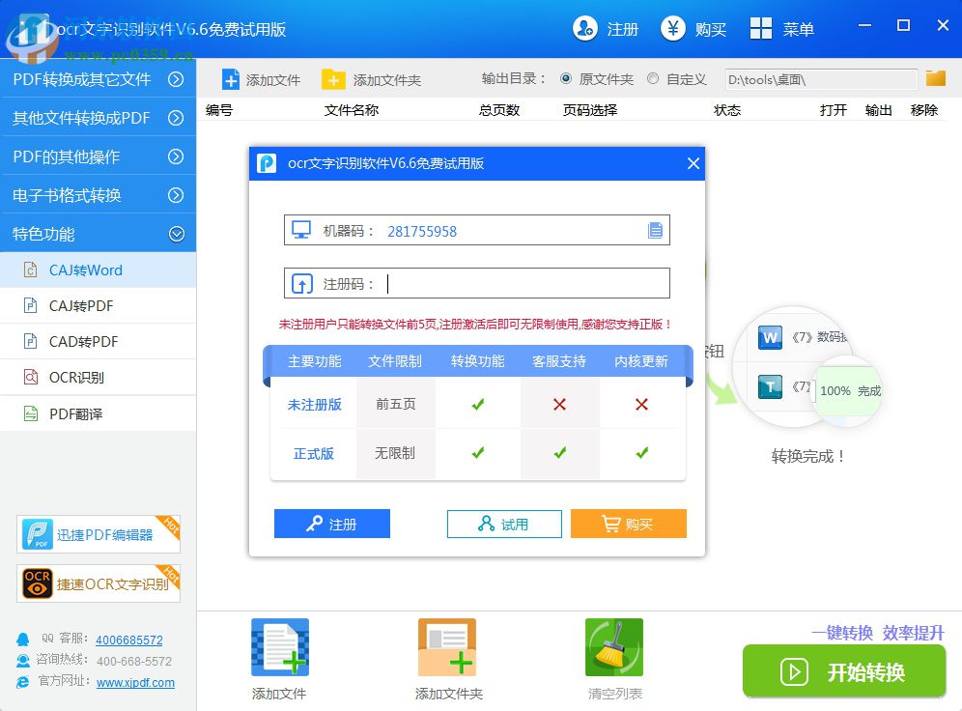Open the CAJ转PDF menu item

pyautogui.click(x=99, y=305)
